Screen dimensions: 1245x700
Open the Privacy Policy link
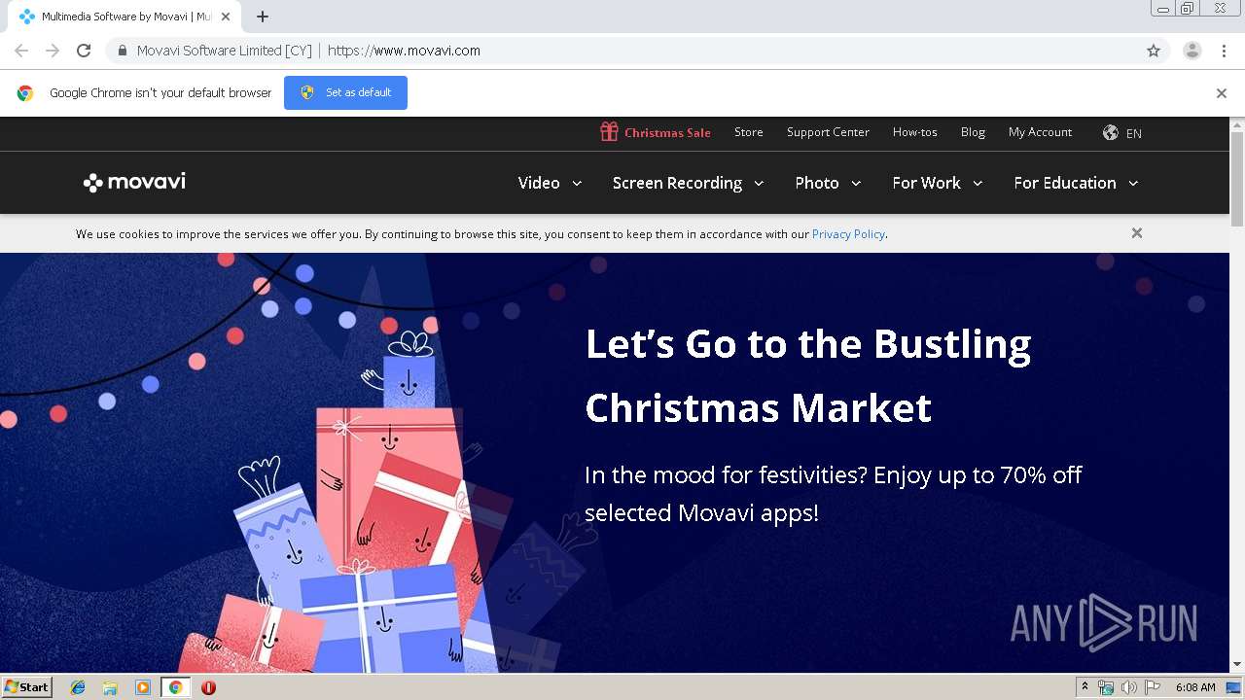[848, 234]
